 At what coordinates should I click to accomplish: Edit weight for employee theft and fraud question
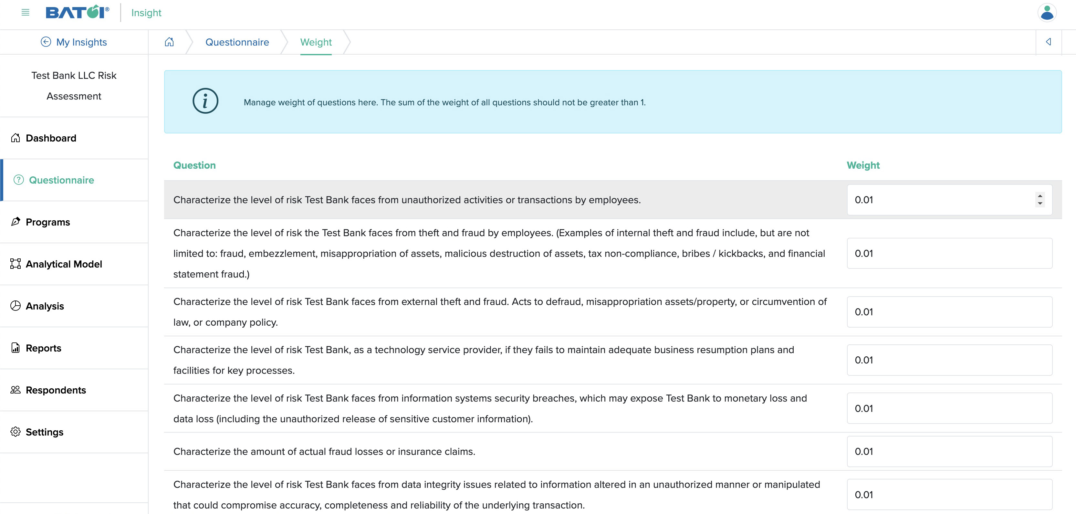(949, 253)
